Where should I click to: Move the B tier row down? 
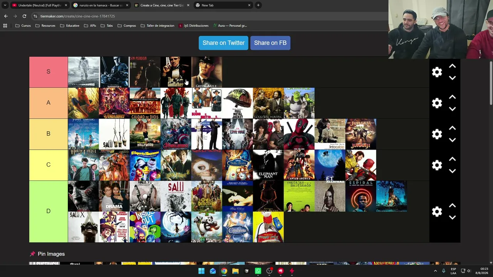coord(453,140)
